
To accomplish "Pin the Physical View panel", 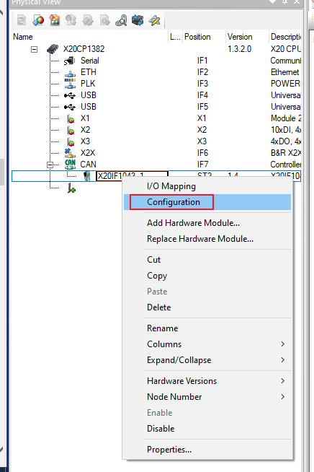I will pyautogui.click(x=285, y=2).
